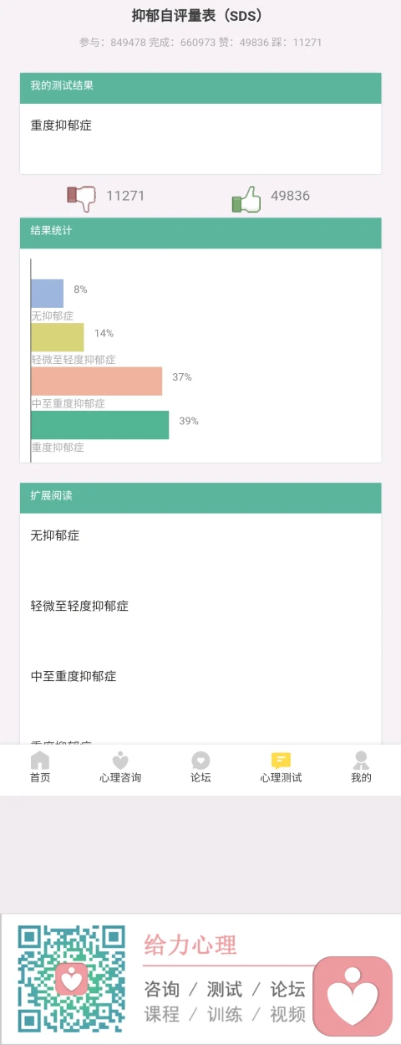The height and width of the screenshot is (1045, 401).
Task: Select the 结果统计 section header
Action: 200,233
